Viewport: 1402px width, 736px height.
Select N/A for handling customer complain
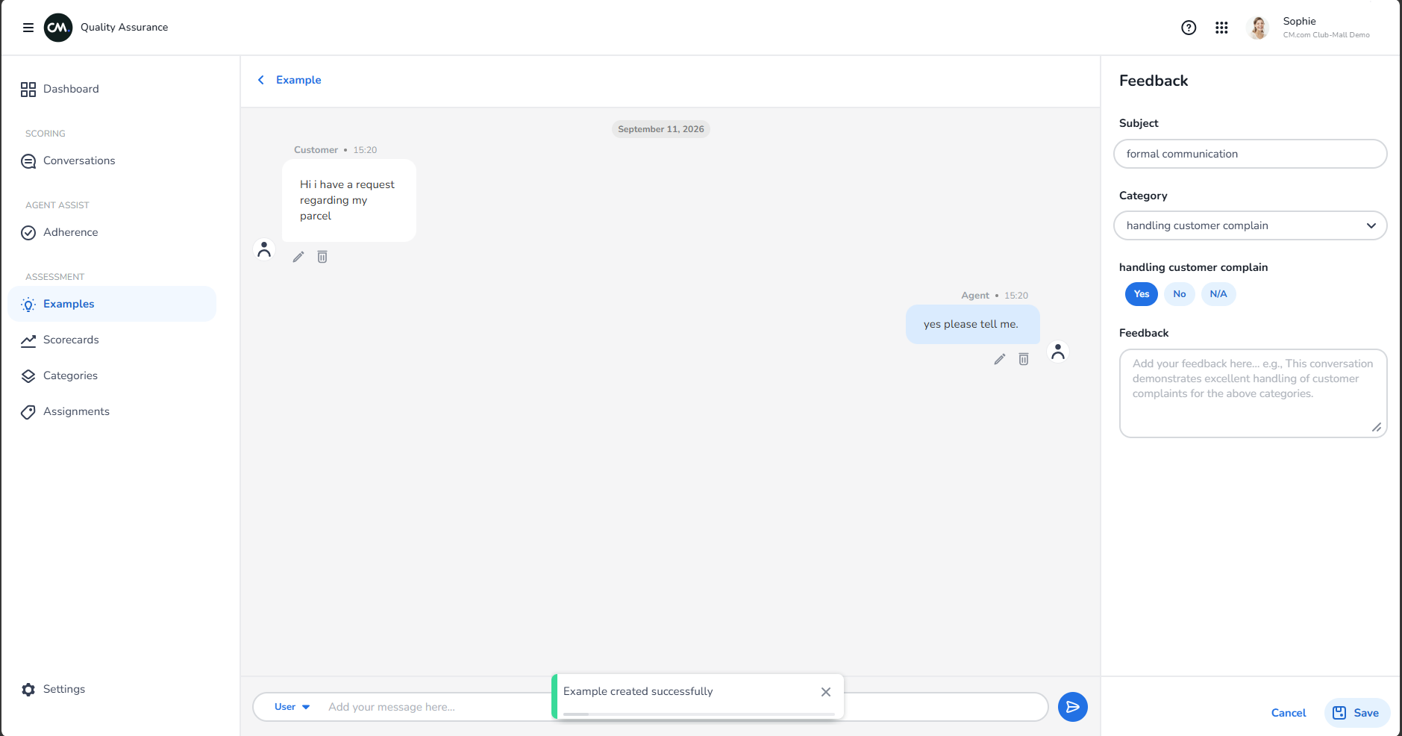coord(1218,294)
